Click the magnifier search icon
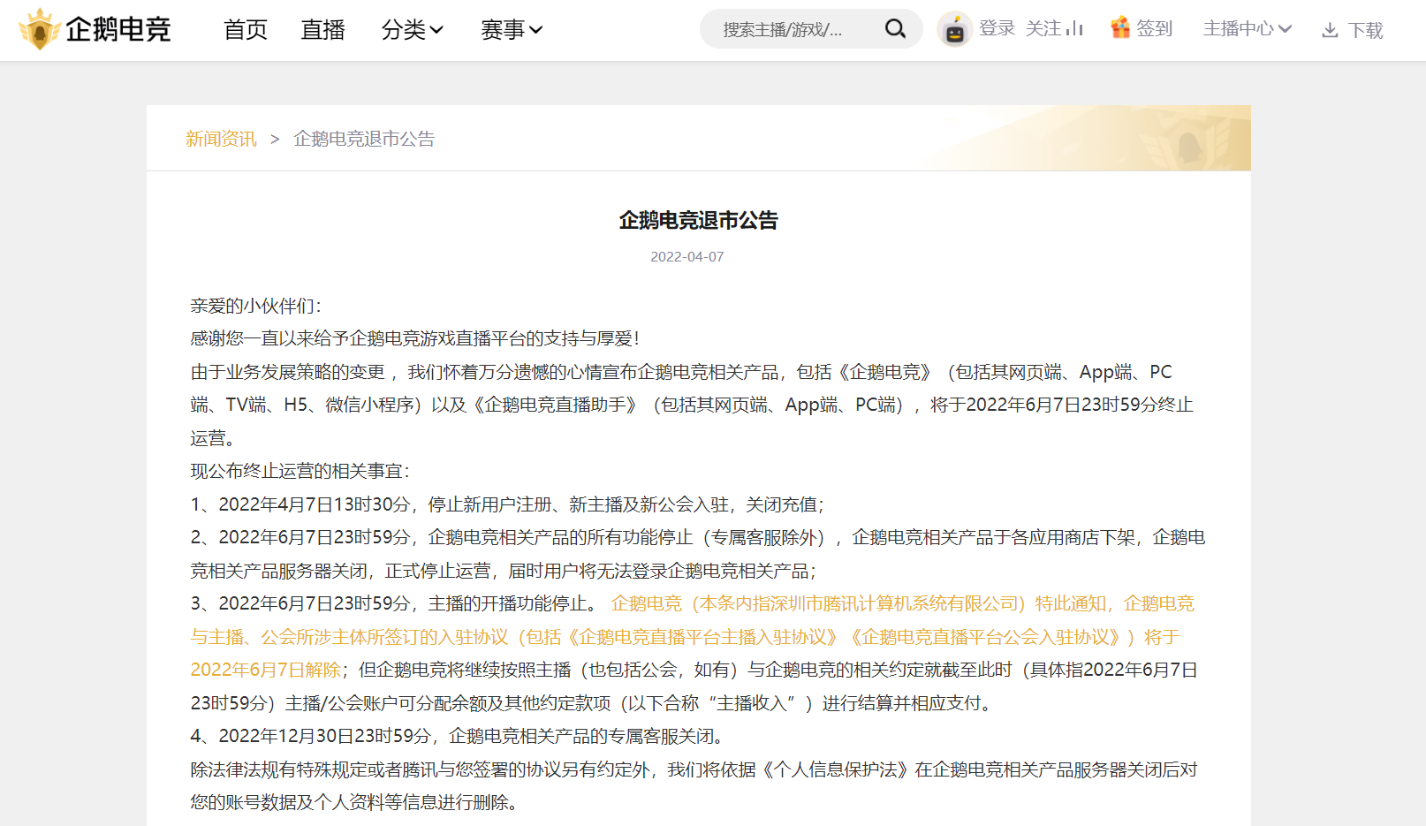Screen dimensions: 1426x826 tap(895, 29)
